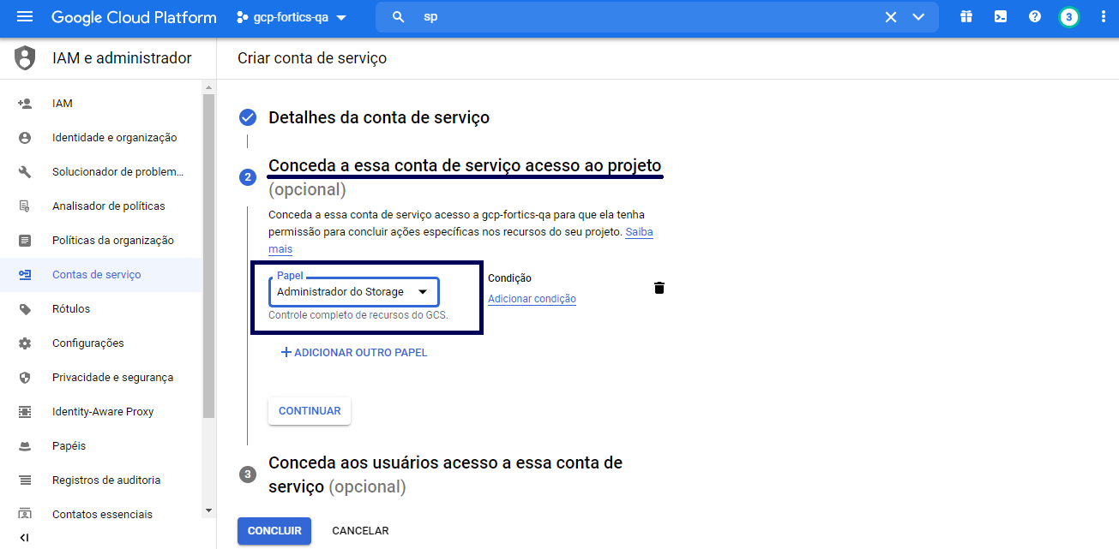Click the Políticas da organização icon
Screen dimensions: 1119x549
25,241
